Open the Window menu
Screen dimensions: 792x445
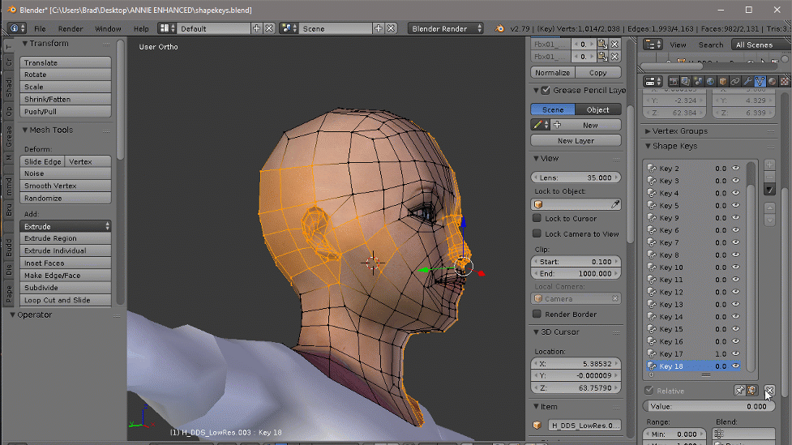pyautogui.click(x=108, y=28)
